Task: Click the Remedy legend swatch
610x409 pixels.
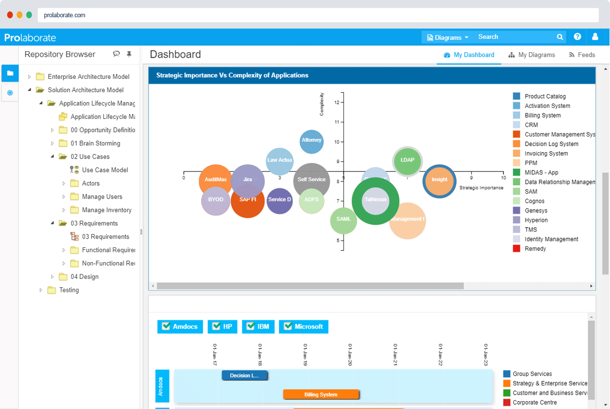Action: 516,249
